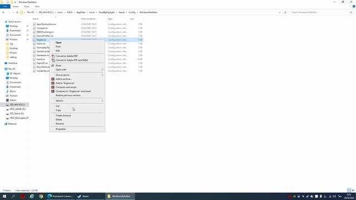Viewport: 356px width, 200px height.
Task: Select Add to "Engine.rar"
Action: pos(65,83)
